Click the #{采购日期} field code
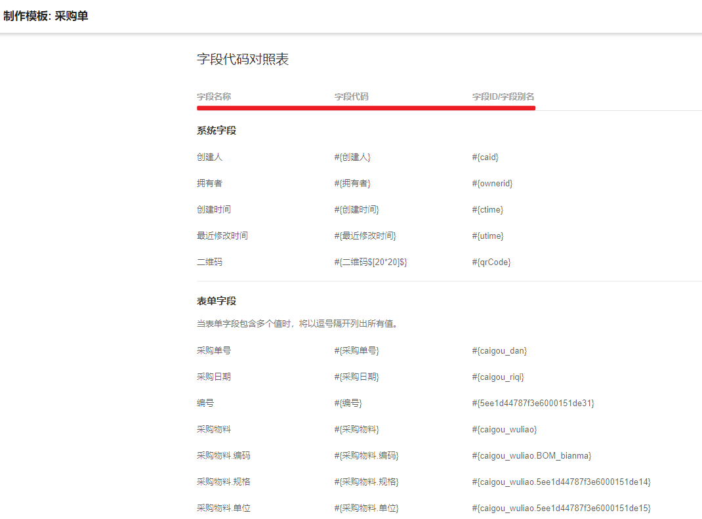 coord(357,377)
